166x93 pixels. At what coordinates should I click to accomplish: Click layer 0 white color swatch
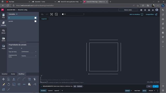click(x=35, y=18)
